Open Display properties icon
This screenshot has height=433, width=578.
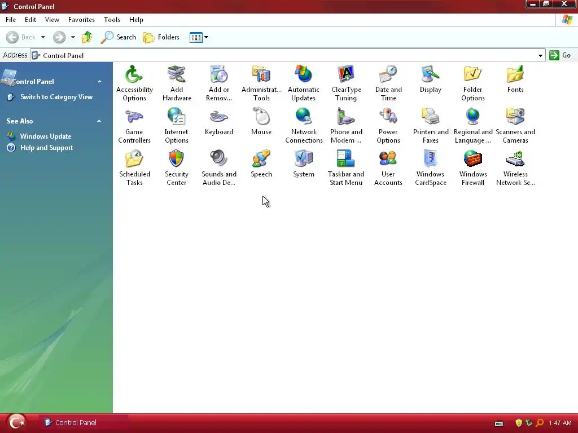click(x=430, y=79)
